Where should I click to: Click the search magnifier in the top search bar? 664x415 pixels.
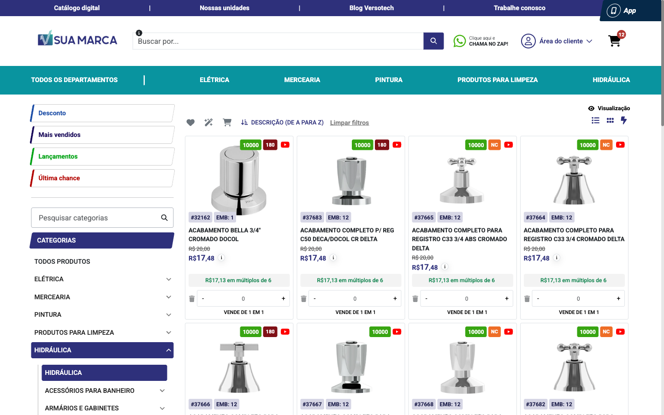433,41
